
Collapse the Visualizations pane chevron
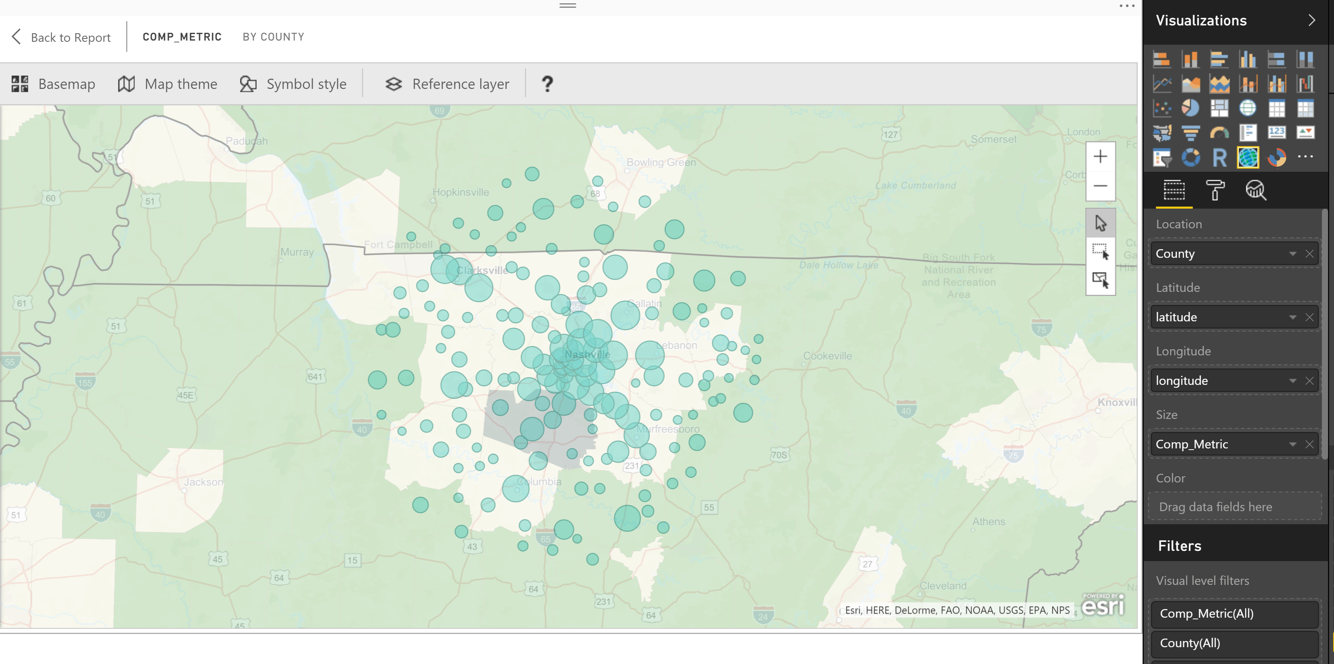(1311, 20)
